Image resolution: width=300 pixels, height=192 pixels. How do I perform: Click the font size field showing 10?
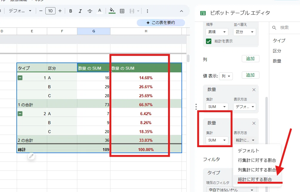[x=50, y=11]
